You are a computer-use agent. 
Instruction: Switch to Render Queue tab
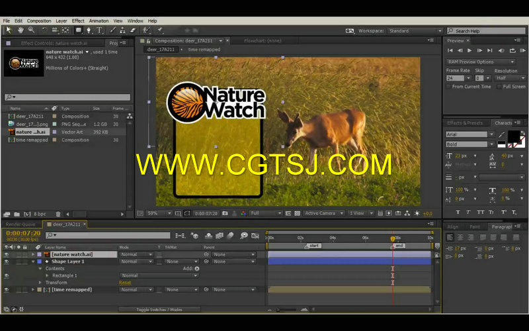pos(21,224)
